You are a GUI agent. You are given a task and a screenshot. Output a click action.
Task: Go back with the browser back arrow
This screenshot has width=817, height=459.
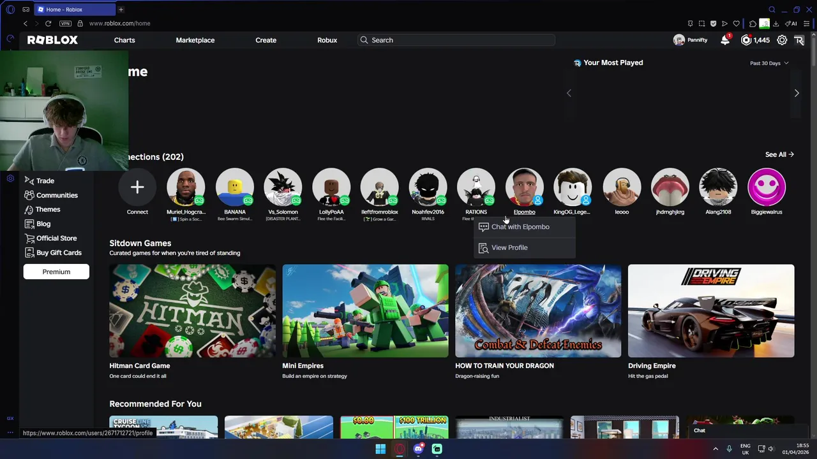point(26,24)
